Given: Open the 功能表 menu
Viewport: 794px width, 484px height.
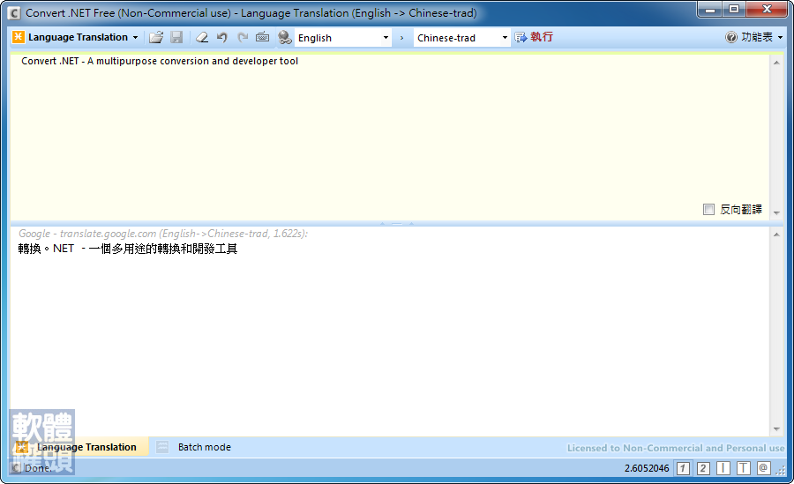Looking at the screenshot, I should tap(754, 37).
